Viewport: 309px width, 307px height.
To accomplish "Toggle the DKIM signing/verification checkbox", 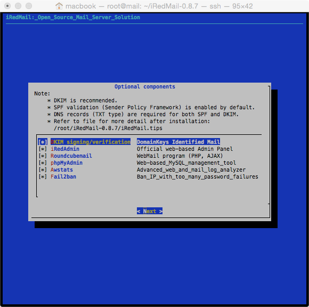I will coord(43,142).
